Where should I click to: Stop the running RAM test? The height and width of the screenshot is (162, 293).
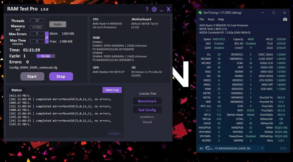click(x=61, y=76)
